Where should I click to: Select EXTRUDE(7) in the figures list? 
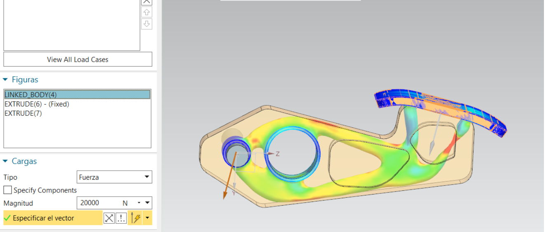coord(23,113)
